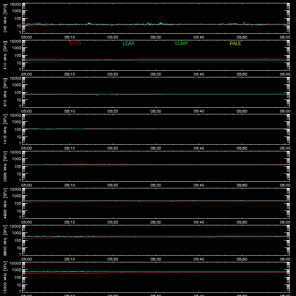Click the 05:30 tick under the 1415 MHz plot

156,148
